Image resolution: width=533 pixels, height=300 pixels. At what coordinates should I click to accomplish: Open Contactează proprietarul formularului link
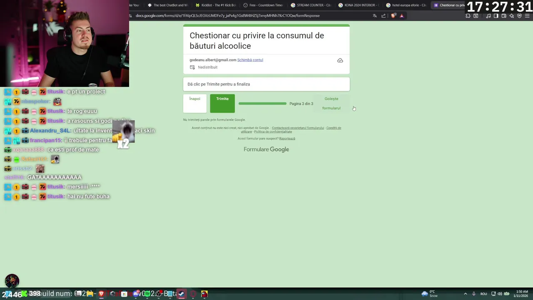click(298, 128)
